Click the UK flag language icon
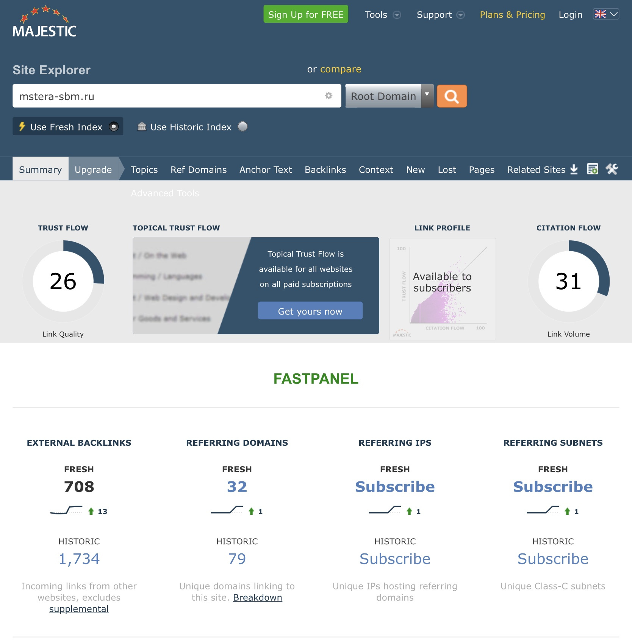The width and height of the screenshot is (632, 644). point(600,14)
